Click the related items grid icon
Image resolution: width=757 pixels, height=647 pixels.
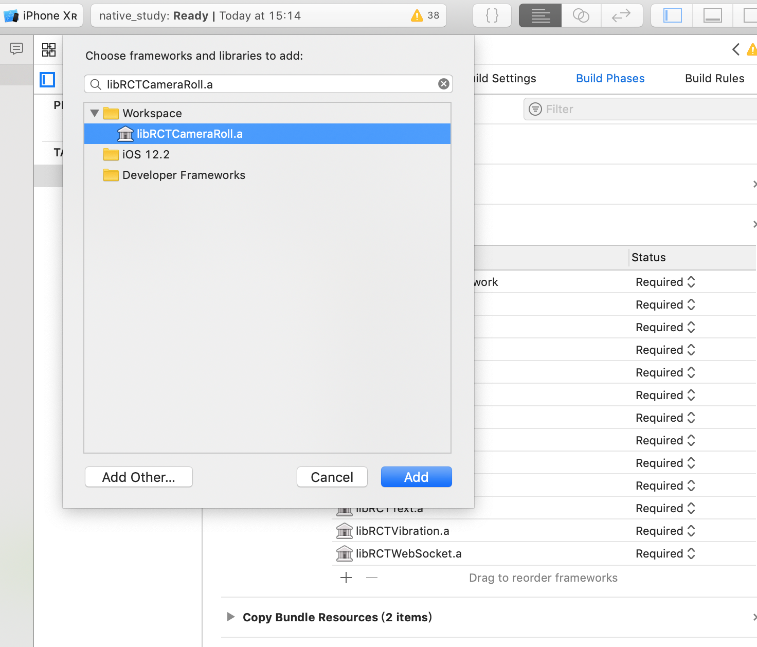point(49,50)
